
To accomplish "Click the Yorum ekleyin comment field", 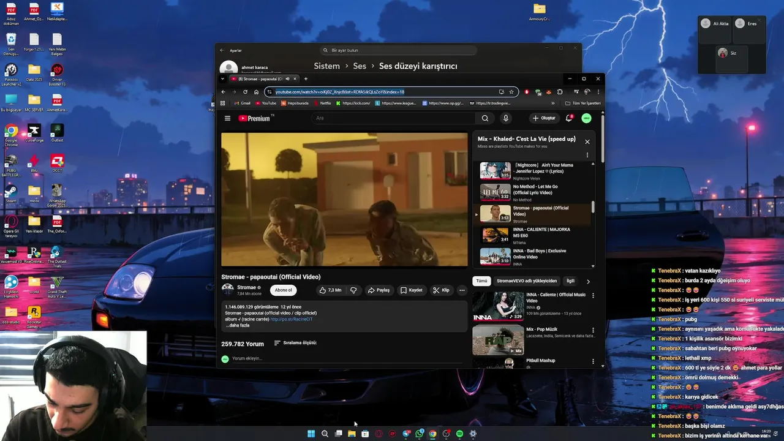I will click(x=346, y=358).
